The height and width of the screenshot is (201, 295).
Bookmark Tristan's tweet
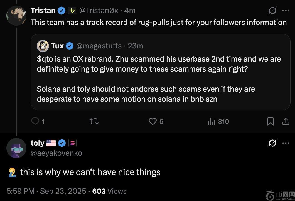coord(270,121)
